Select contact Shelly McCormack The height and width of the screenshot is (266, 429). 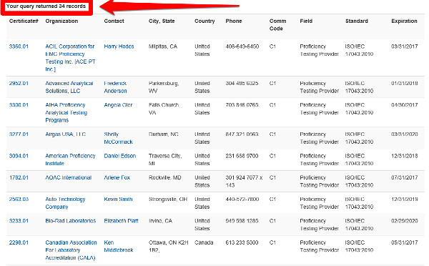pyautogui.click(x=118, y=138)
